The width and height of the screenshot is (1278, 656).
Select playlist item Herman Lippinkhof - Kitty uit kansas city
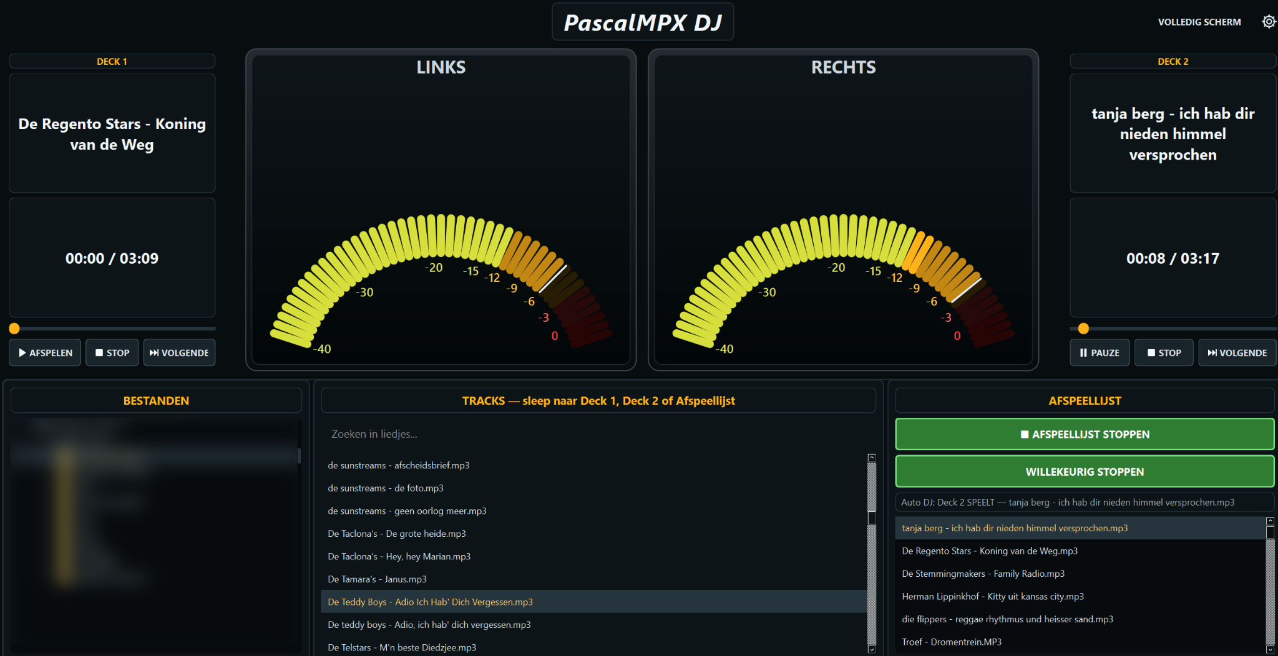point(1080,597)
